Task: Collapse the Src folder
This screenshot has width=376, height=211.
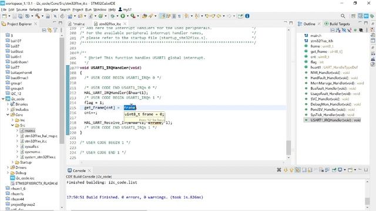Action: (12, 125)
